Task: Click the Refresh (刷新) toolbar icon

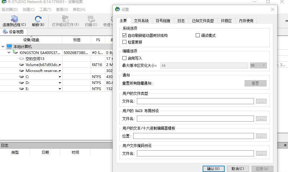Action: [x=38, y=19]
